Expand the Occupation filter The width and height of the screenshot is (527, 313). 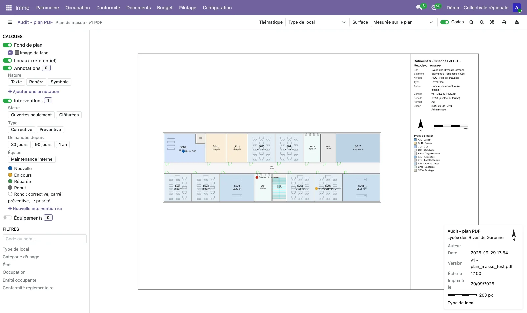tap(14, 272)
